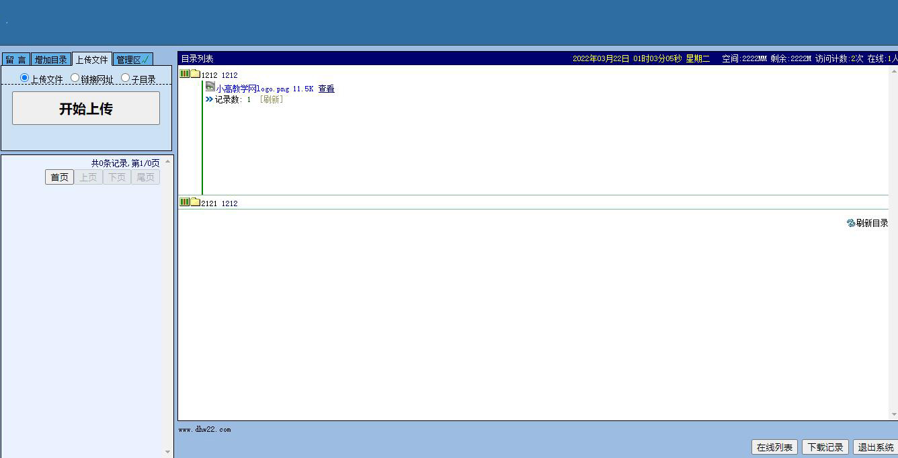The width and height of the screenshot is (898, 458).
Task: Click the 查看 link for logo.png
Action: pyautogui.click(x=326, y=89)
